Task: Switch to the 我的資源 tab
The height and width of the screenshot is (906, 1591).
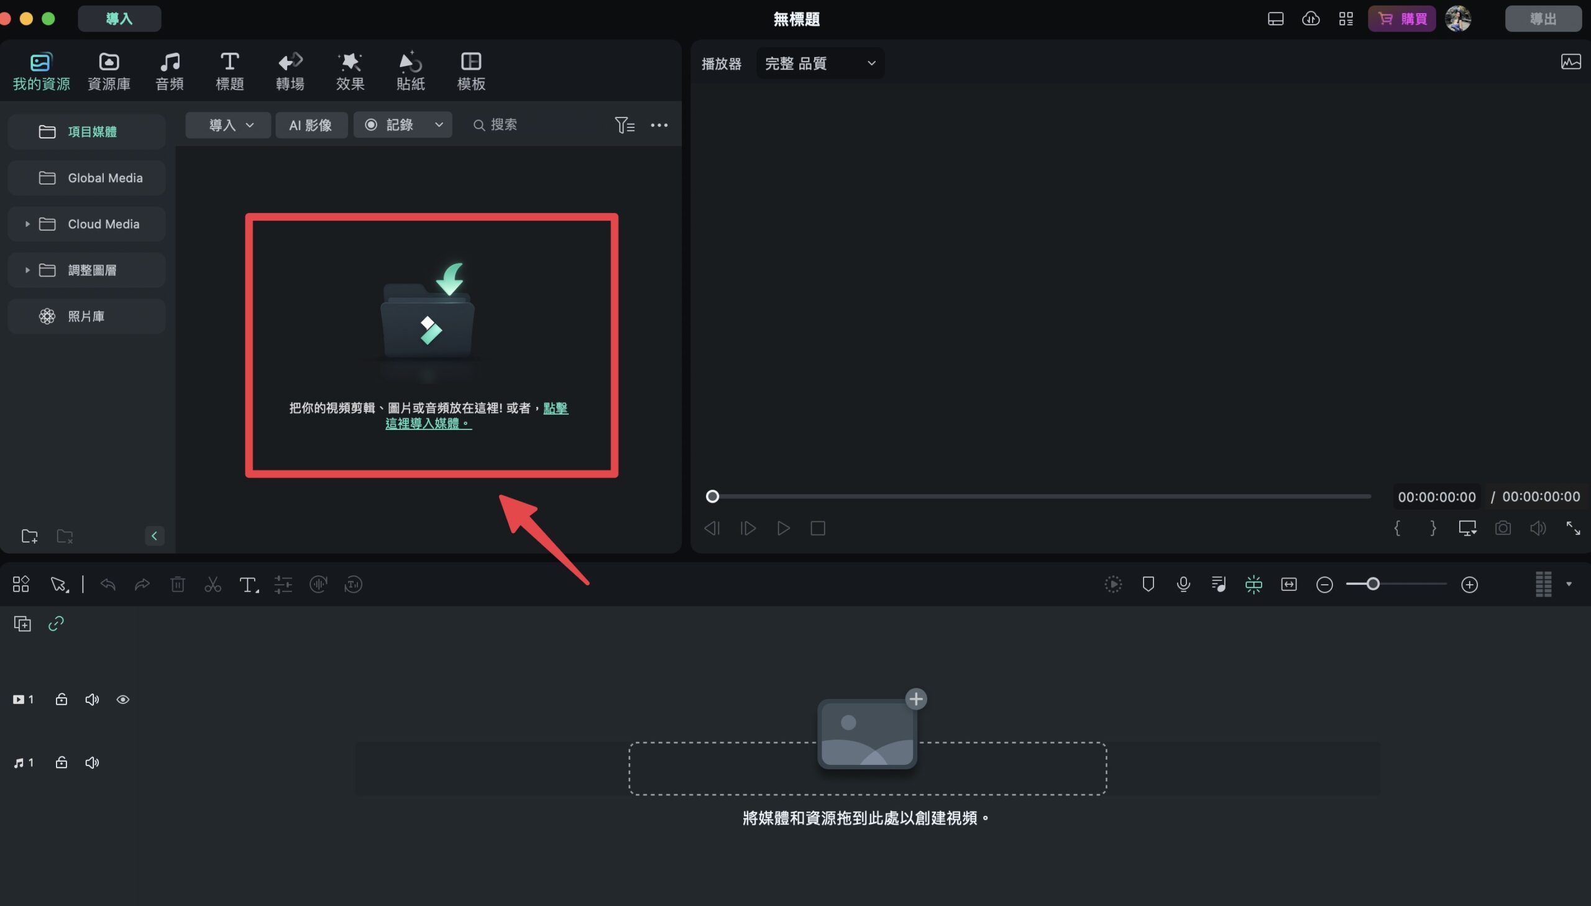Action: [x=41, y=71]
